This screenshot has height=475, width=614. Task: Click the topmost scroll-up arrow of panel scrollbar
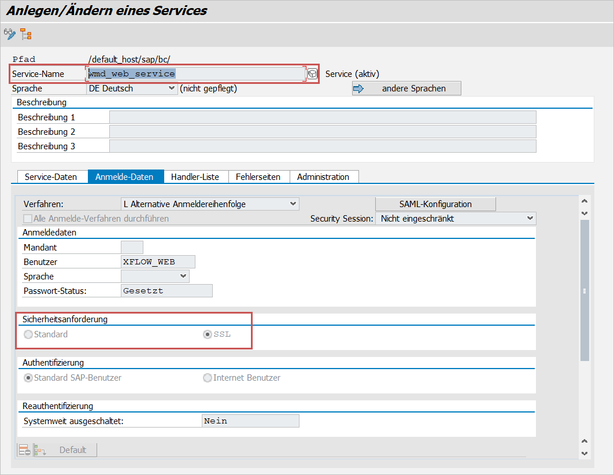(x=584, y=201)
